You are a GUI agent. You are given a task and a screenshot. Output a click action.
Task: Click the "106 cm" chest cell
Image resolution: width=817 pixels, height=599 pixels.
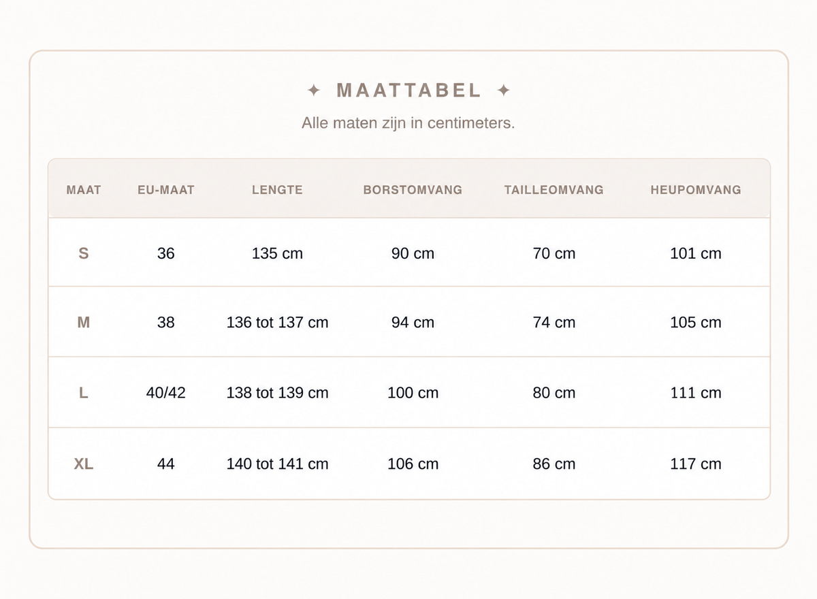[413, 464]
